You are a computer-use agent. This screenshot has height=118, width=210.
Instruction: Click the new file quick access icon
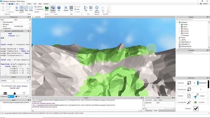[x=7, y=4]
